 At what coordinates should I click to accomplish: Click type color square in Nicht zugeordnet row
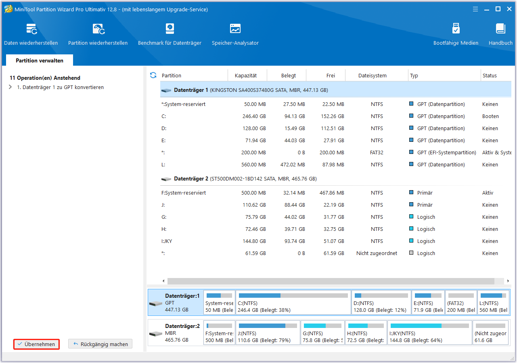click(x=411, y=253)
